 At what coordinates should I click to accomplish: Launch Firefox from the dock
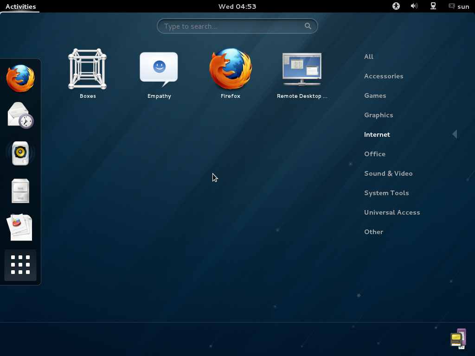pos(20,78)
